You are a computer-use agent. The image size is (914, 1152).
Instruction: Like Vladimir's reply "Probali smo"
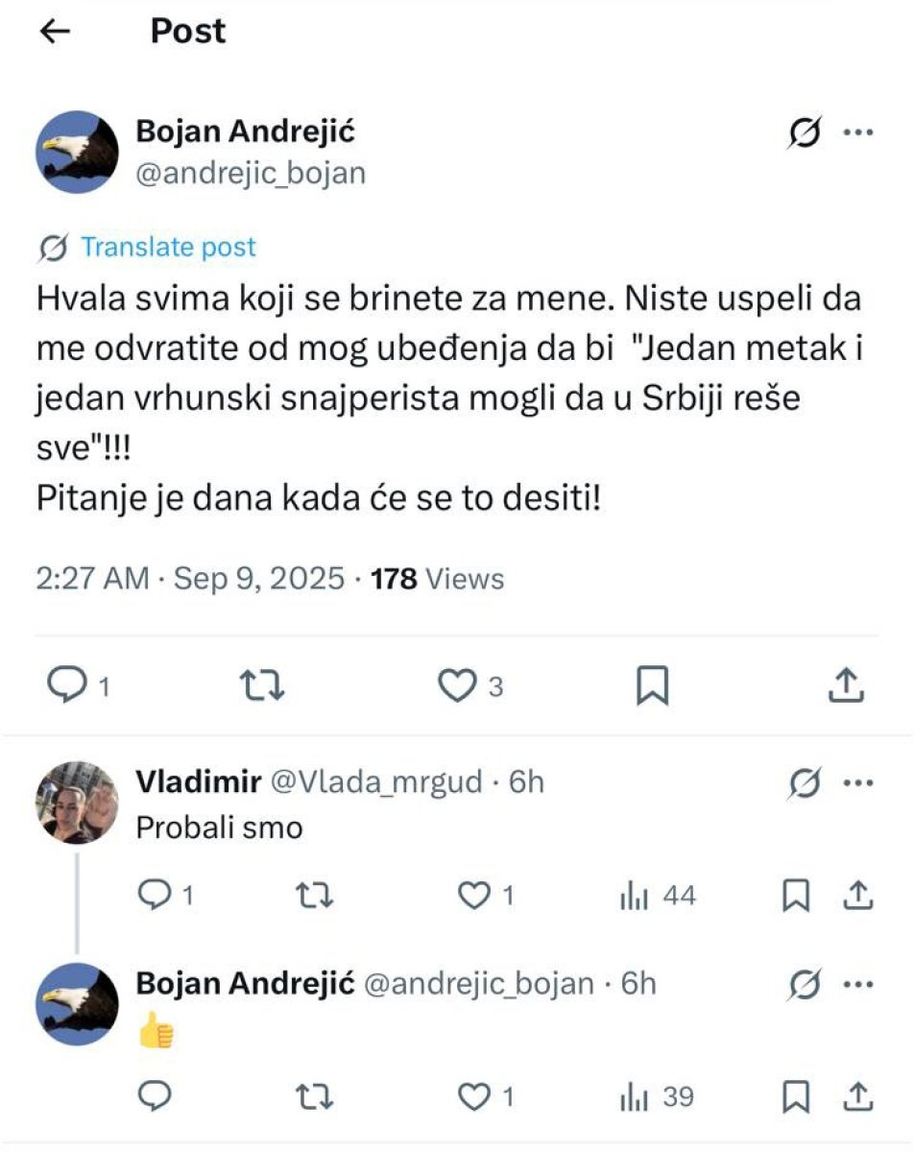(x=474, y=896)
